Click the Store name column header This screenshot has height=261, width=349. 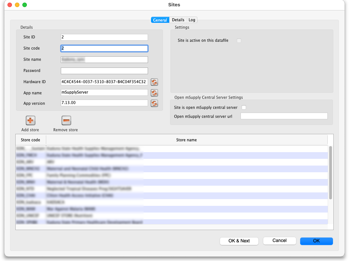[186, 140]
